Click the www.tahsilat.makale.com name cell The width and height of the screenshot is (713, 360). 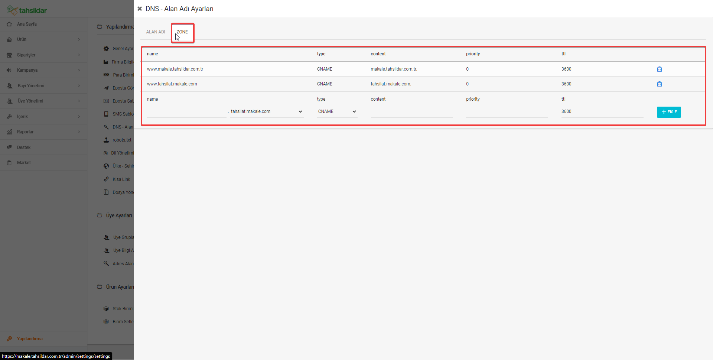pyautogui.click(x=172, y=84)
